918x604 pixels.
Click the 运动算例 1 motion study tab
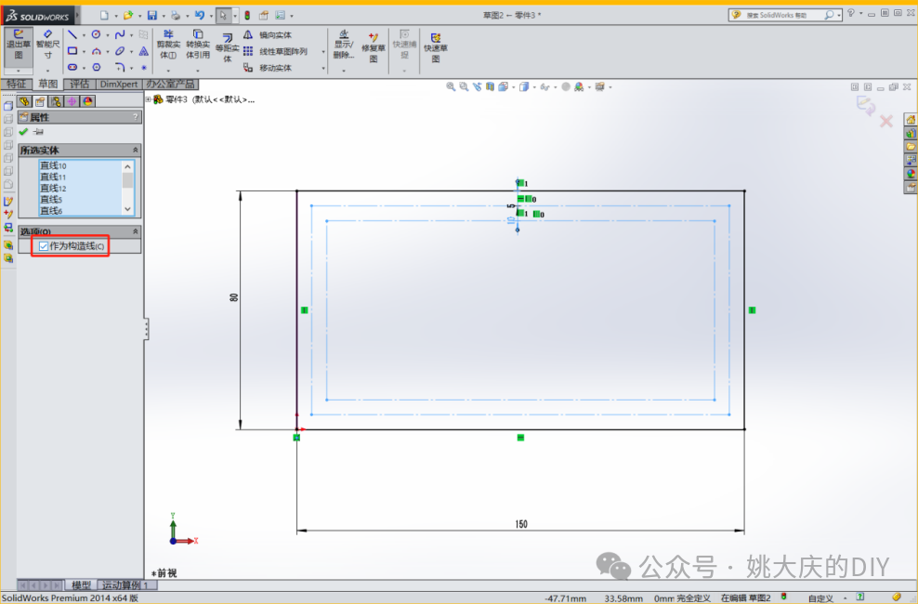pos(125,585)
